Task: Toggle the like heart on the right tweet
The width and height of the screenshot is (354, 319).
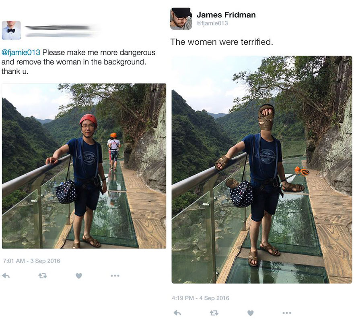Action: [250, 313]
